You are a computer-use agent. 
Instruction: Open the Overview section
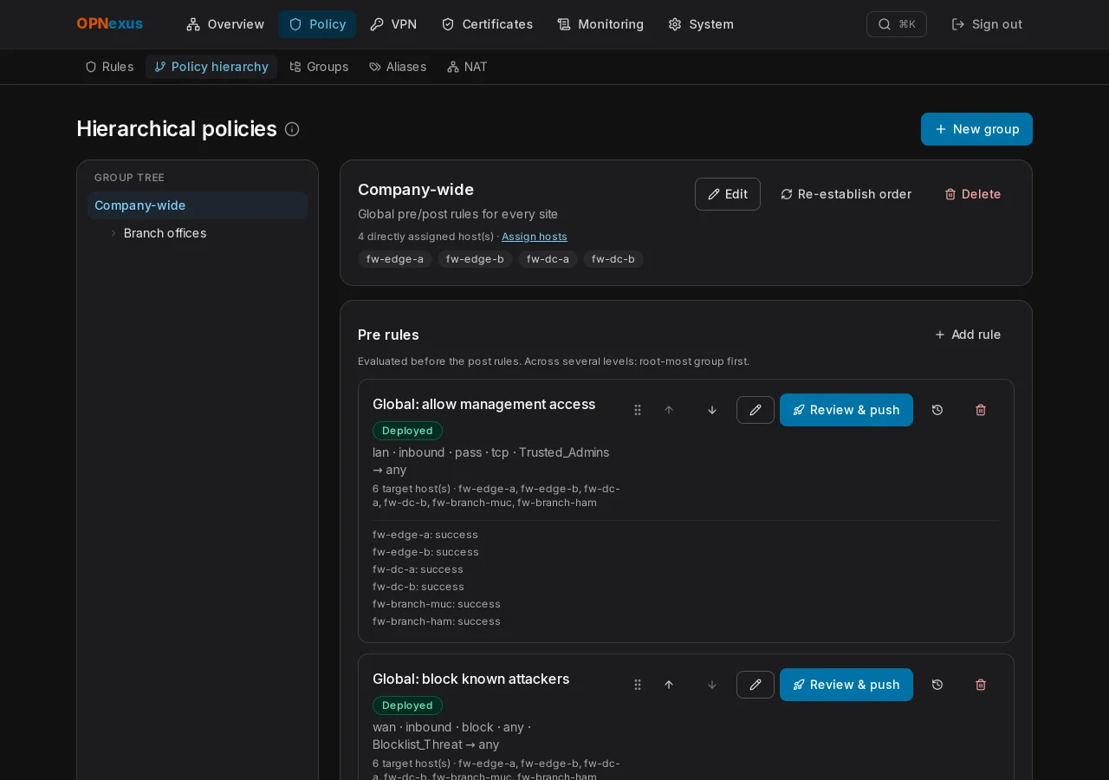225,24
